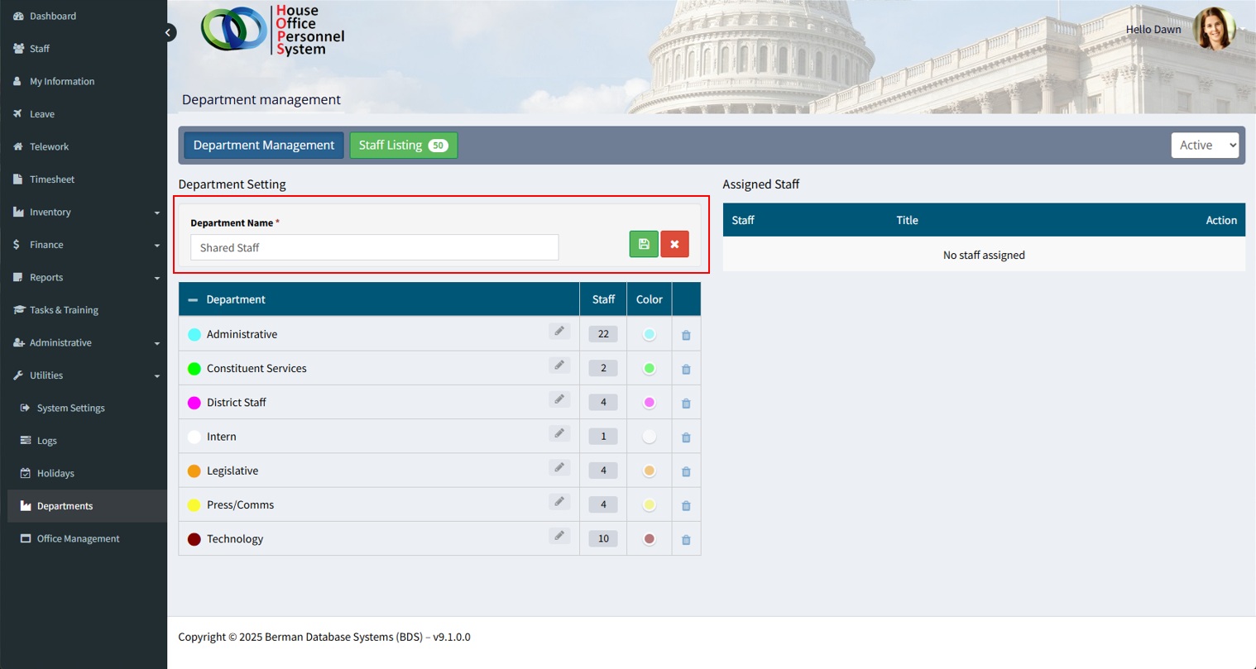Click the Department Name text field

click(374, 248)
